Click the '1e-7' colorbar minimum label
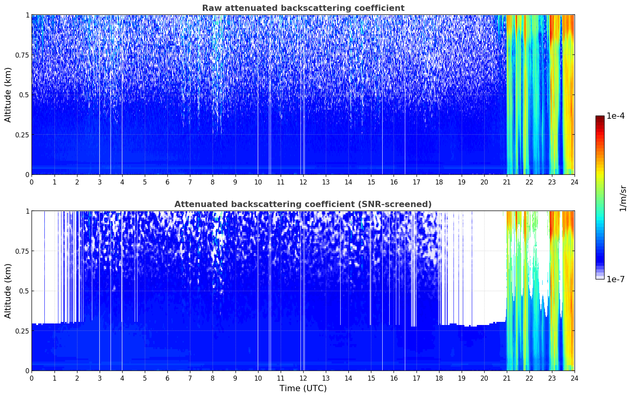Image resolution: width=631 pixels, height=397 pixels. pos(615,279)
